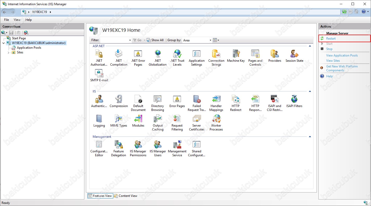Open .NET Trust Levels feature
The height and width of the screenshot is (206, 371).
[177, 58]
